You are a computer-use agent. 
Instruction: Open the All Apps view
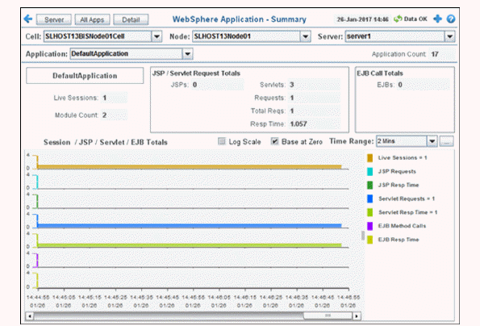[x=92, y=19]
